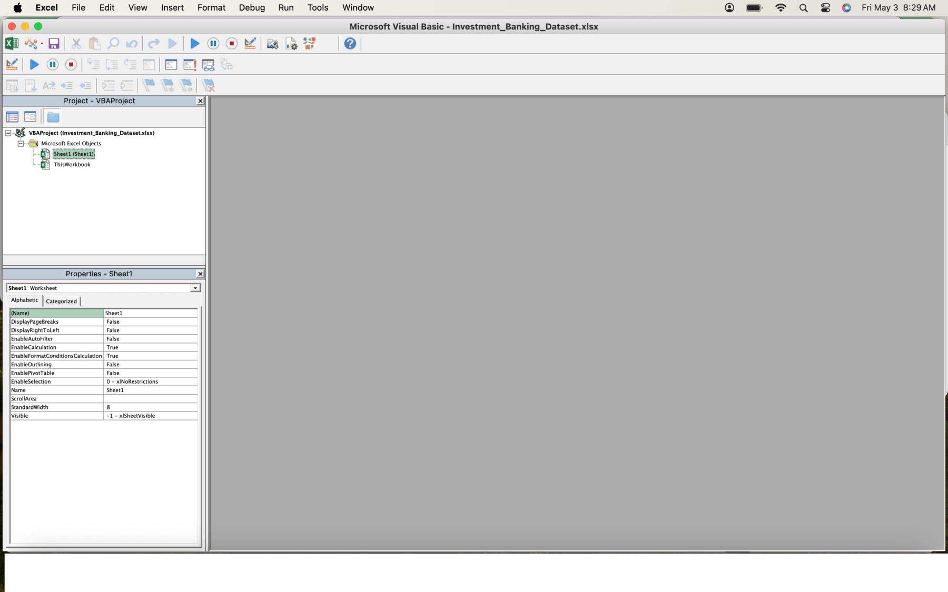Click the Call Stack icon

[226, 65]
